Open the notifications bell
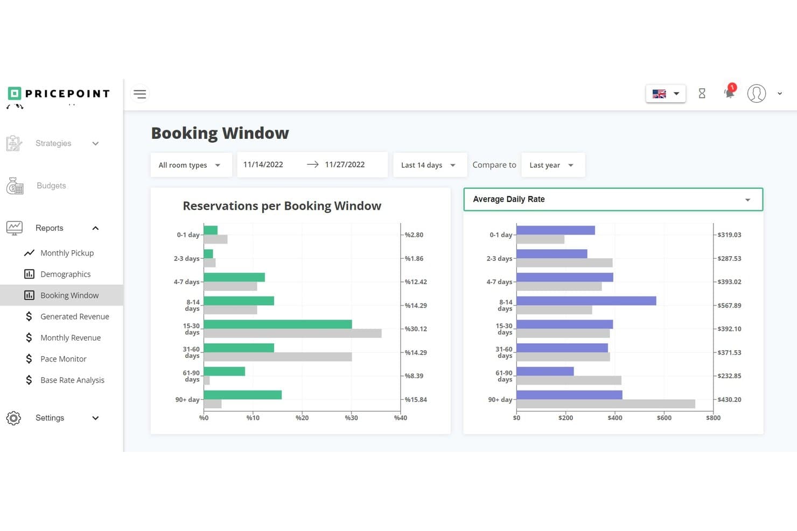 [730, 92]
